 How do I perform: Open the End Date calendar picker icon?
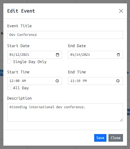click(118, 55)
